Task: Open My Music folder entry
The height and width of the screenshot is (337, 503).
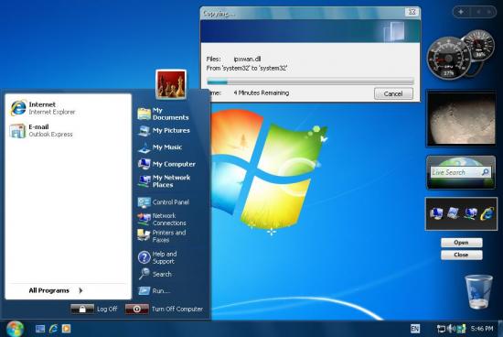Action: 160,147
